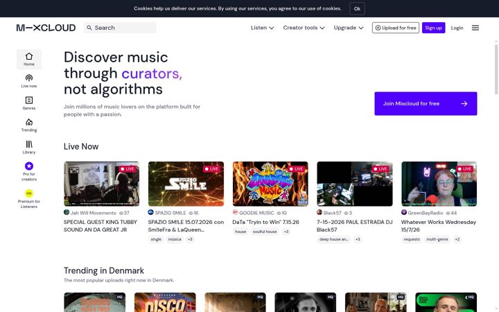Open the DISCO trending upload thumbnail
The image size is (499, 312).
[165, 302]
